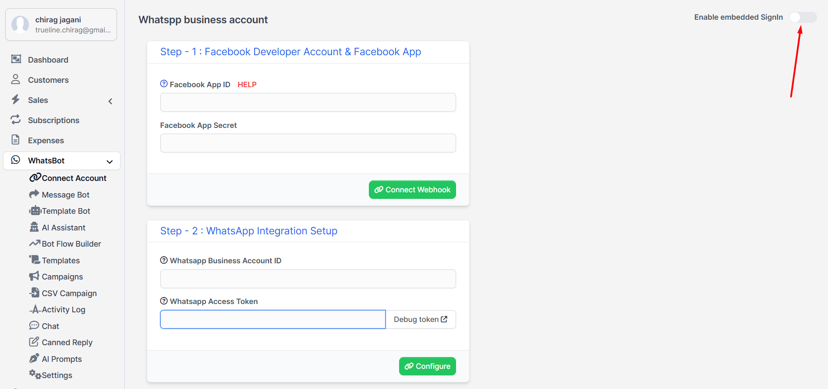This screenshot has width=828, height=389.
Task: Click the Whatsapp Access Token question icon
Action: point(164,301)
